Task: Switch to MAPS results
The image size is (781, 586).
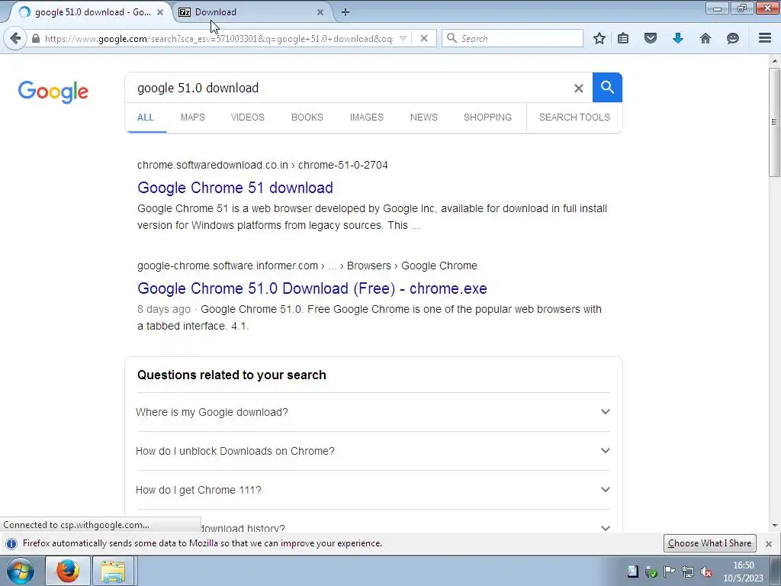Action: [x=193, y=117]
